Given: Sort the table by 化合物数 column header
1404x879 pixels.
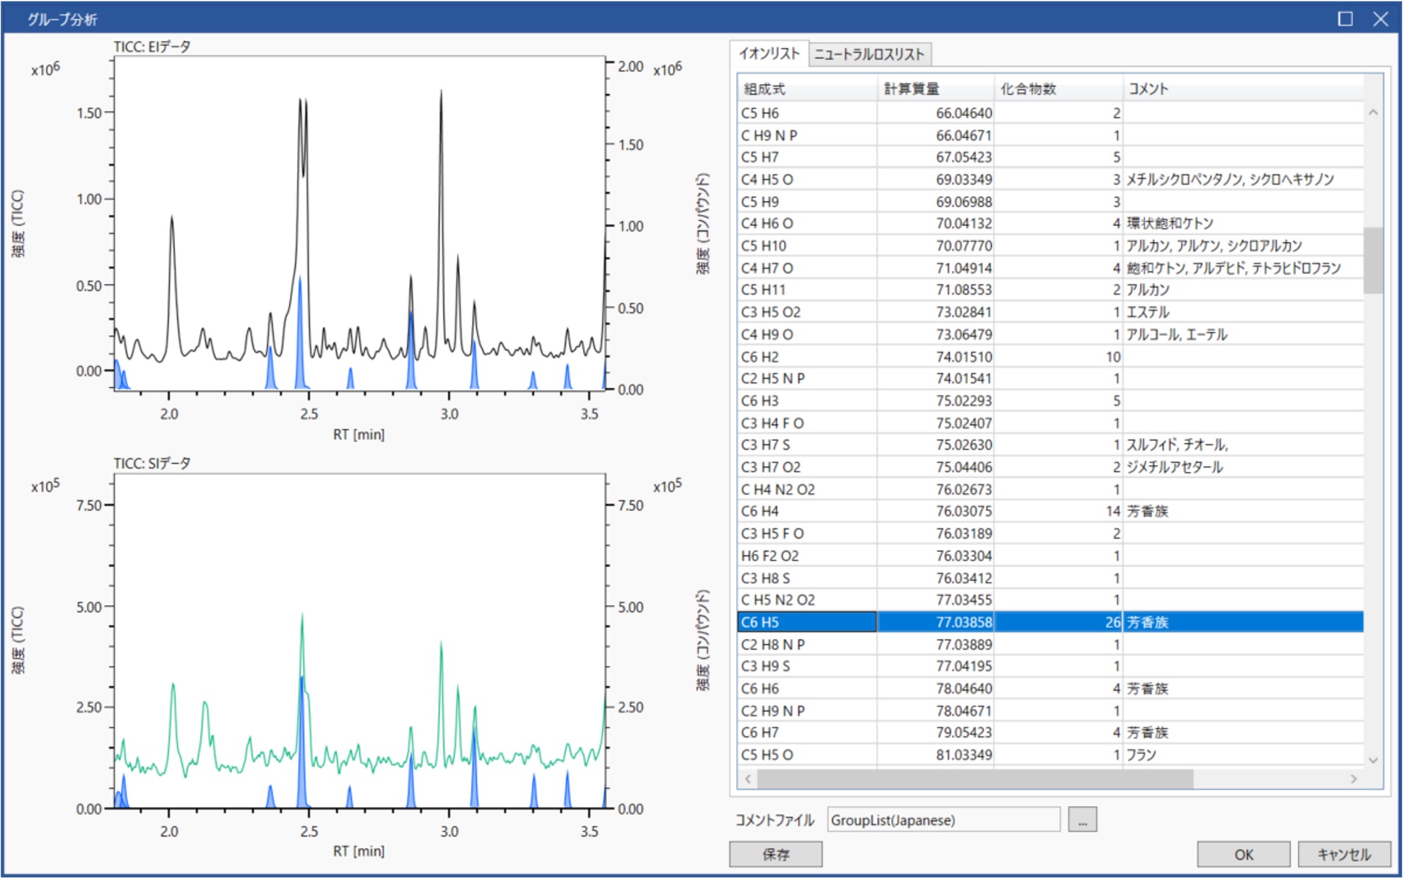Looking at the screenshot, I should coord(1058,88).
